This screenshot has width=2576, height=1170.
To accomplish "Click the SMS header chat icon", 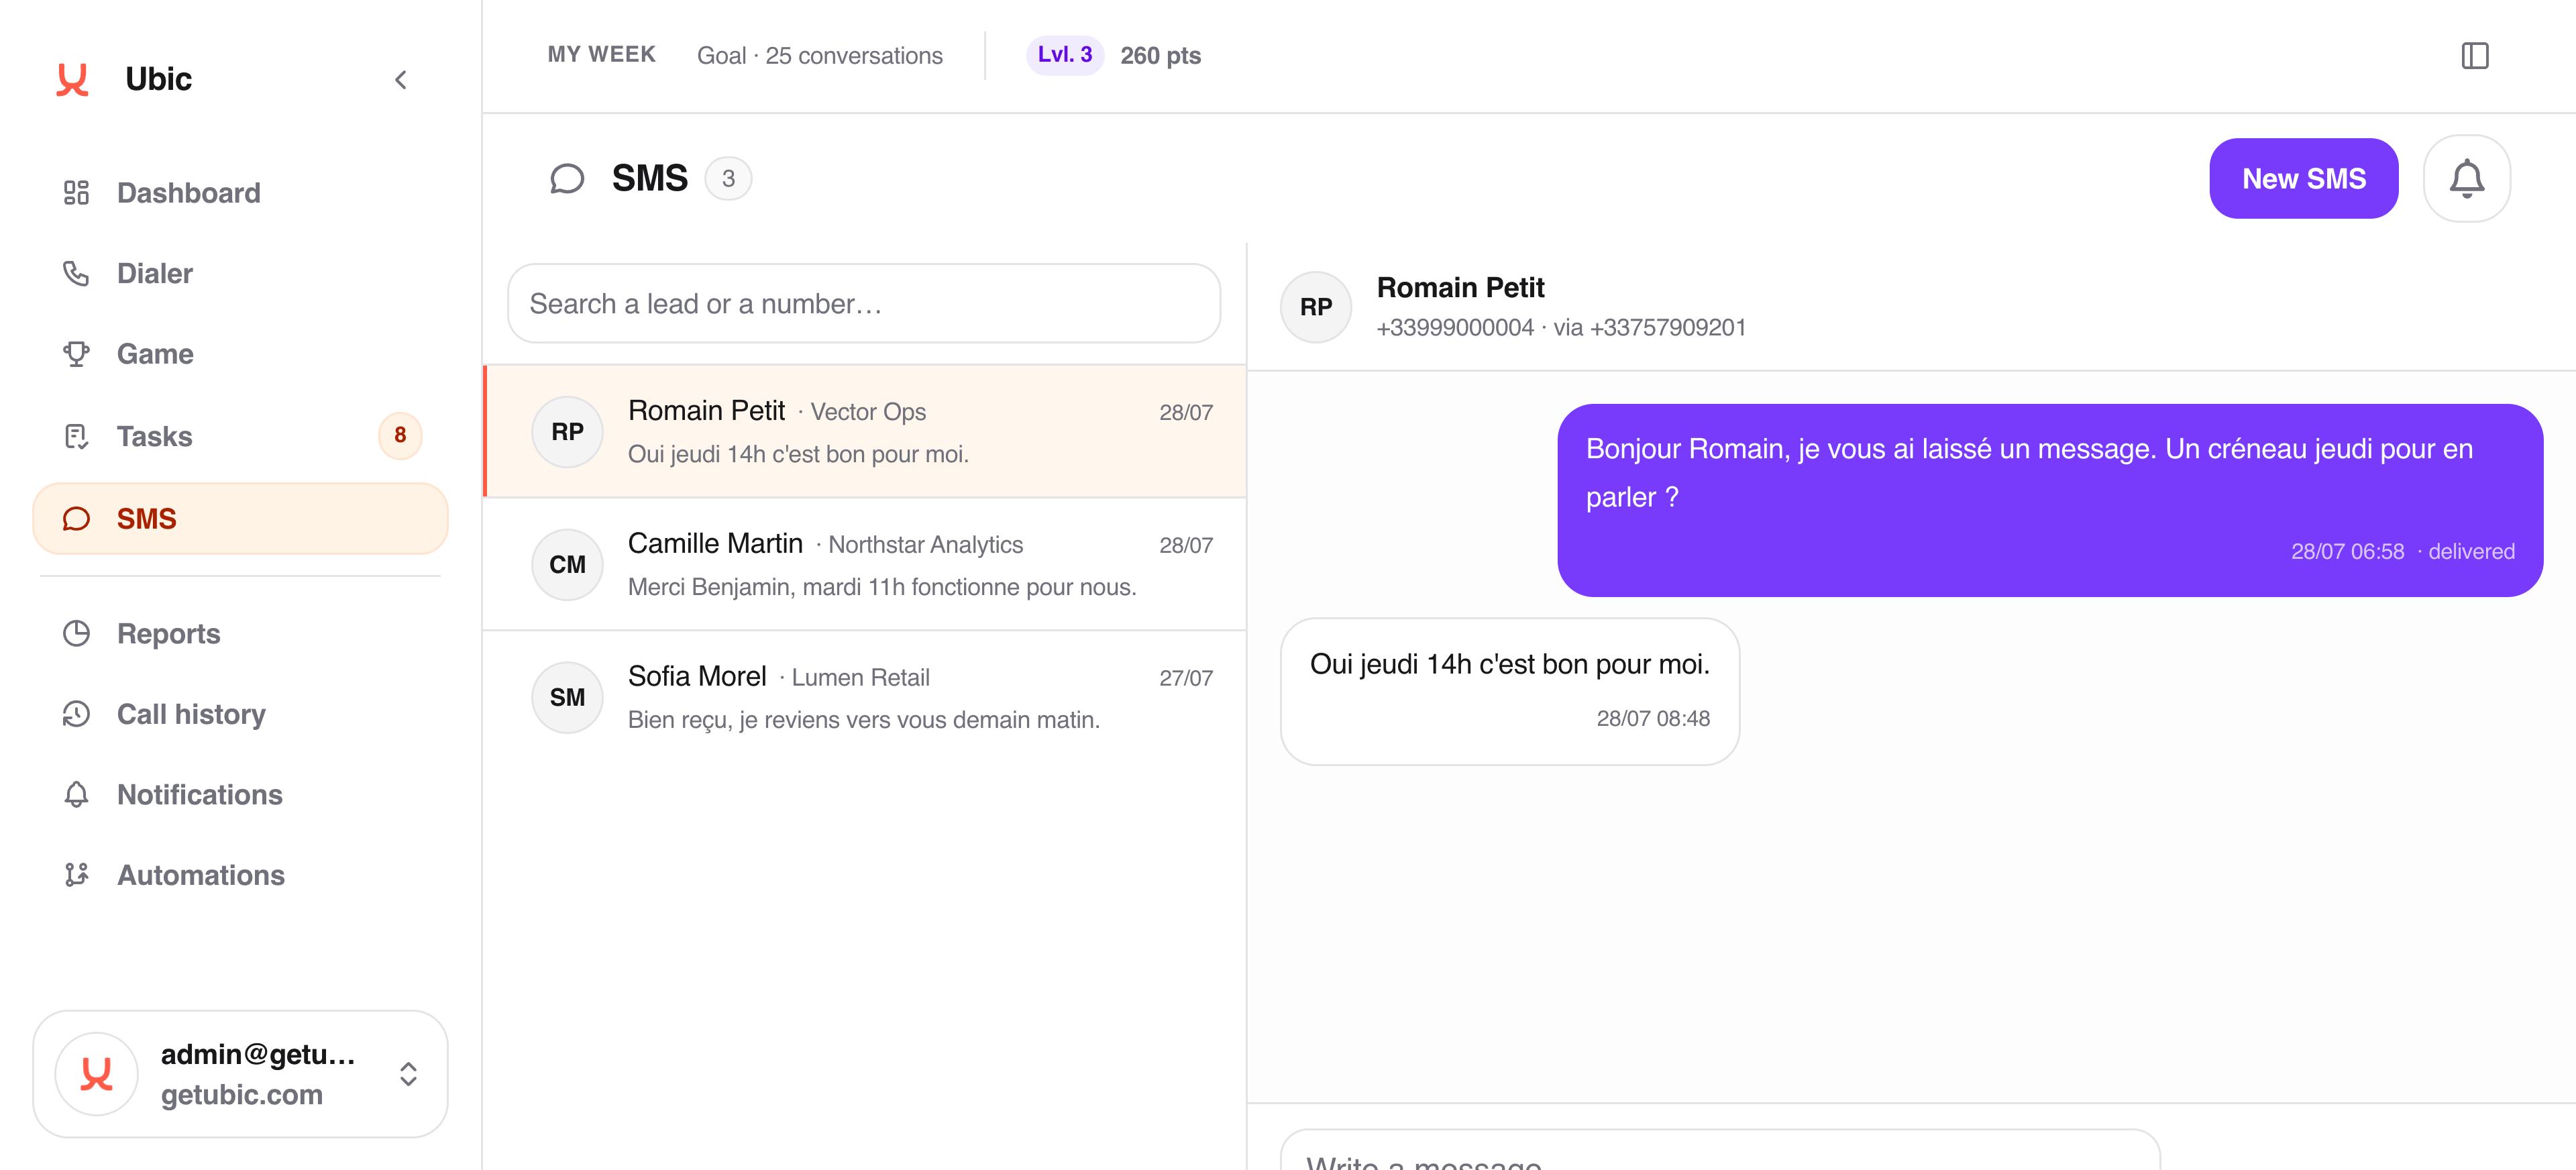I will click(567, 178).
